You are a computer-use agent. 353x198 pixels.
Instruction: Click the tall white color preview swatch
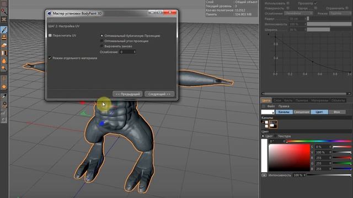pos(264,155)
